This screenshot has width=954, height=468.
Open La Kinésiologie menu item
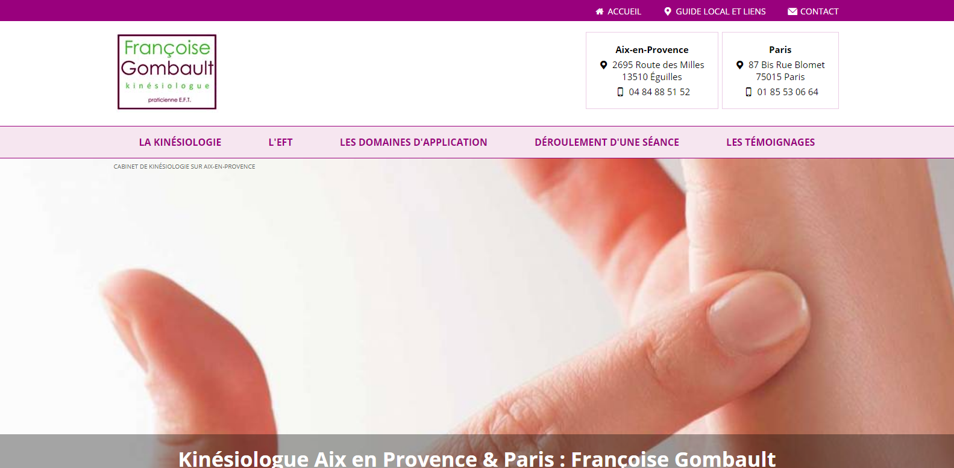coord(180,142)
